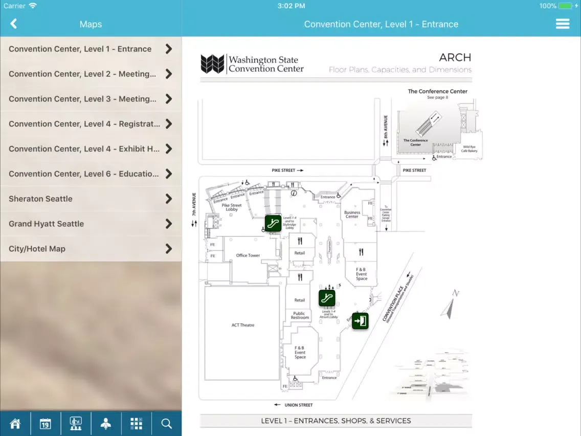Select escalator marker near Pike Street Lobby
The image size is (581, 436).
[273, 223]
